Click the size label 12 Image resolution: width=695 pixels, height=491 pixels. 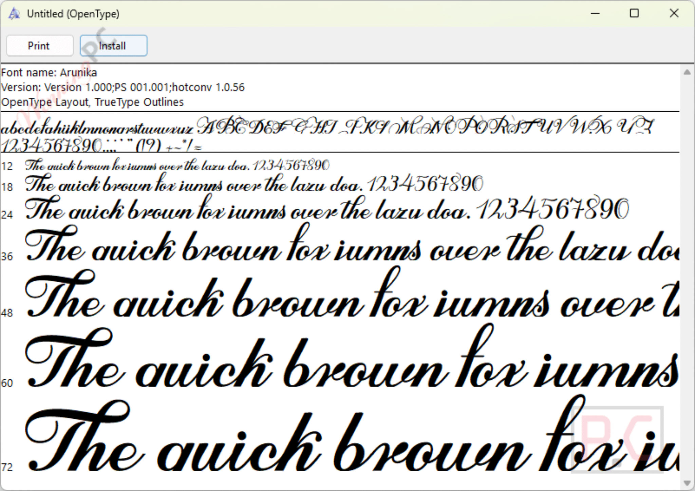(x=7, y=166)
